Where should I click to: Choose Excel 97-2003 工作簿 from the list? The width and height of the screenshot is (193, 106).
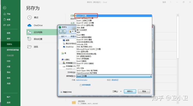tap(85, 23)
